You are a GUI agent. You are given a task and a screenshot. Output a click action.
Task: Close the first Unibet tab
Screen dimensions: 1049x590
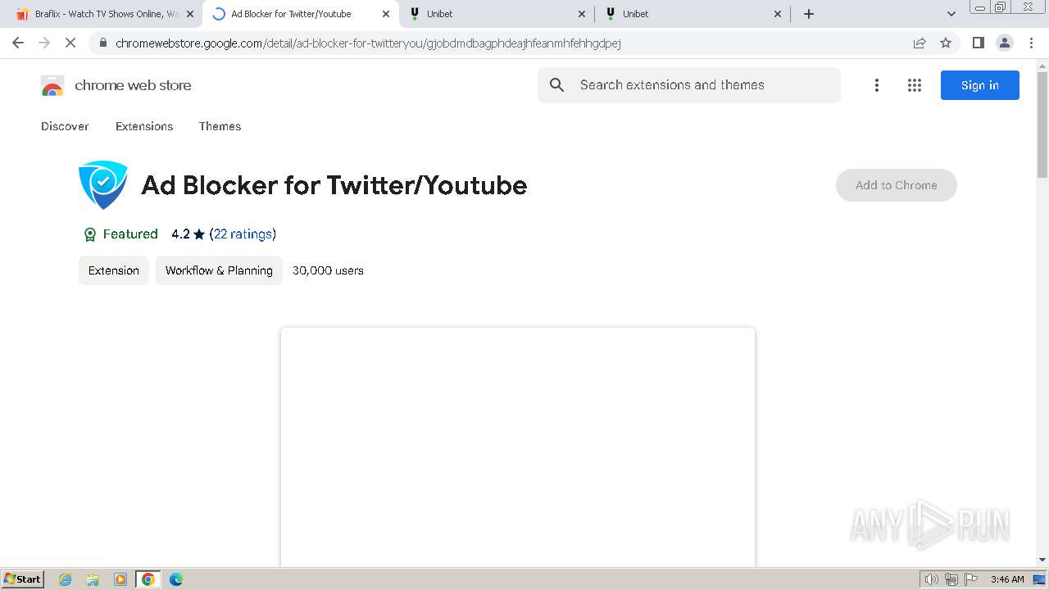tap(582, 14)
